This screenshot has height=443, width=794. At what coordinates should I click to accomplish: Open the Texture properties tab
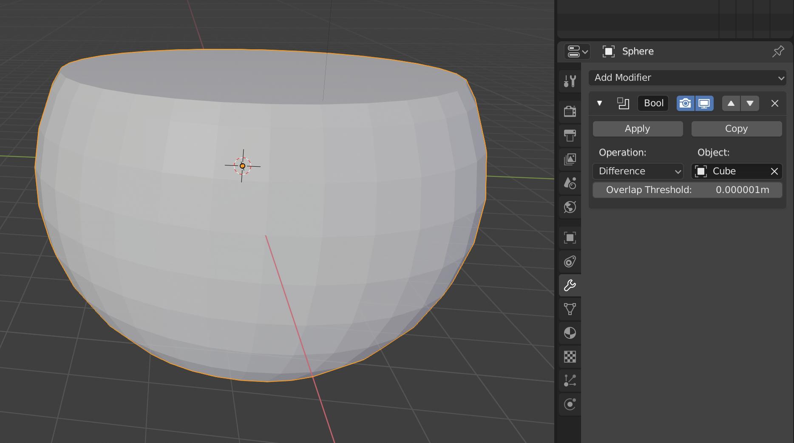pos(570,356)
